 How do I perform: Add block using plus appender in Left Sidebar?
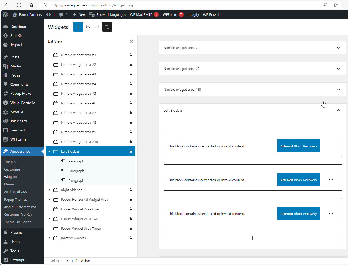(253, 238)
